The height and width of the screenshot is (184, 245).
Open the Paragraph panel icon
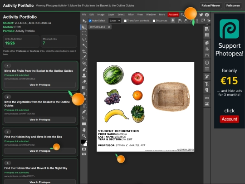207,90
